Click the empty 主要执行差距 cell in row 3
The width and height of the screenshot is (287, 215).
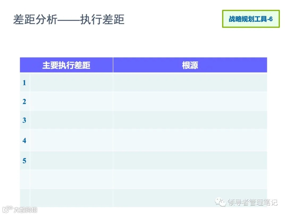tap(72, 120)
